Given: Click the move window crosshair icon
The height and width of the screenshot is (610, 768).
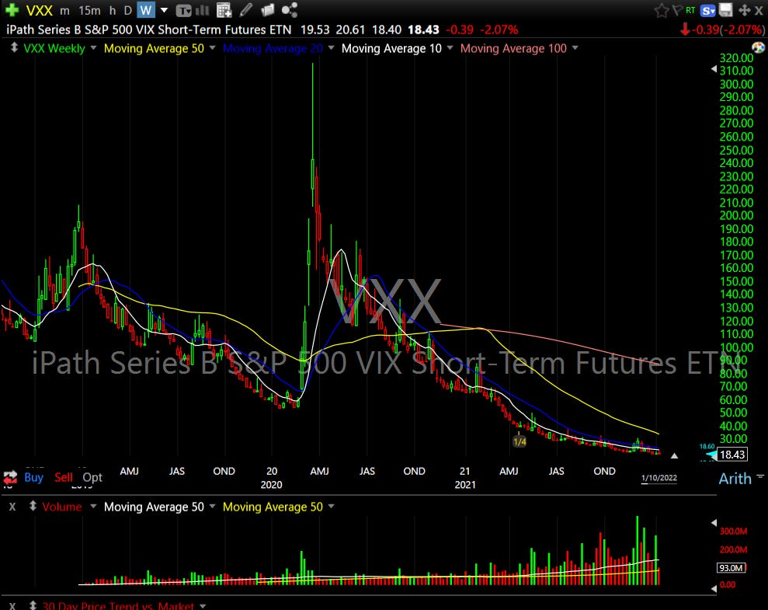Looking at the screenshot, I should tap(745, 10).
